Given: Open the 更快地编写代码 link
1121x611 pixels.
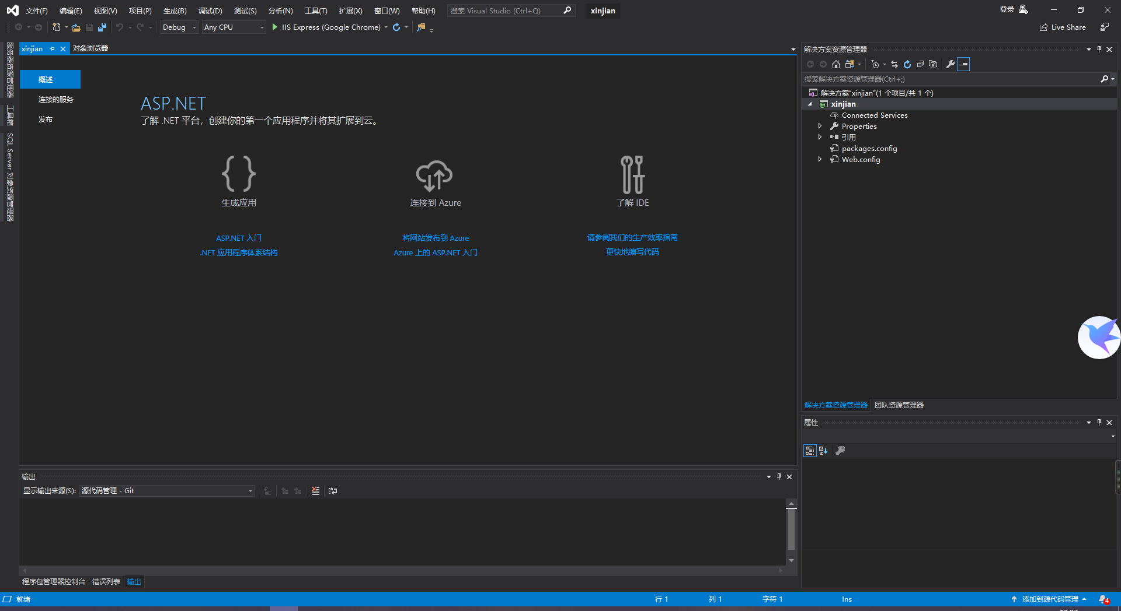Looking at the screenshot, I should (632, 252).
